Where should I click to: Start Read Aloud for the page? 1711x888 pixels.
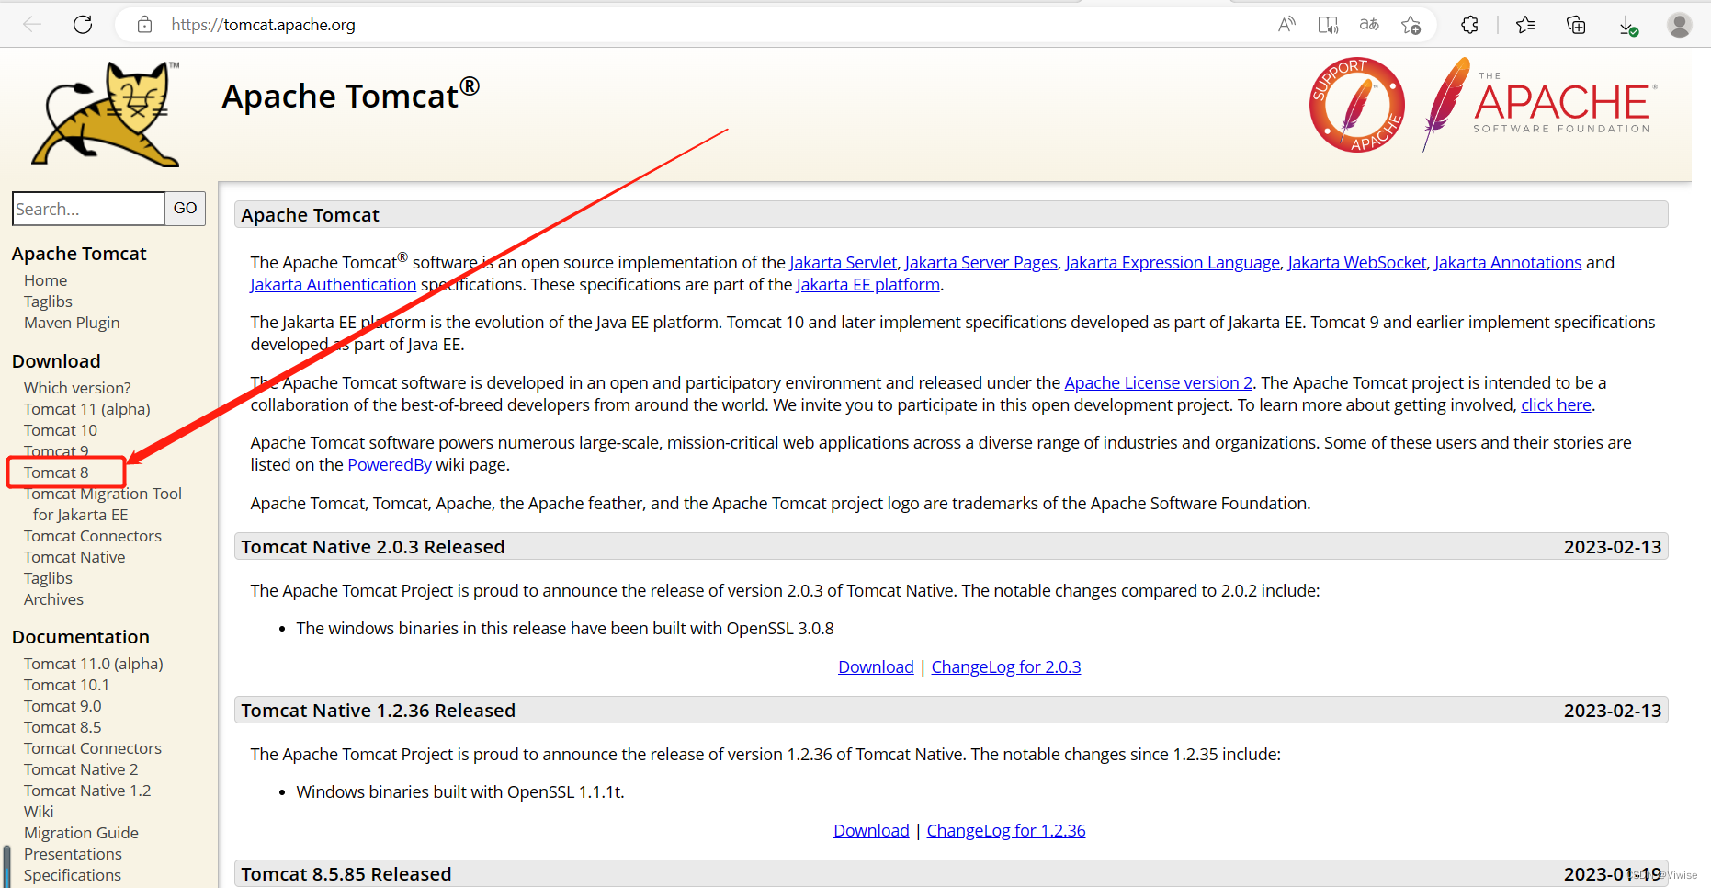(1286, 25)
